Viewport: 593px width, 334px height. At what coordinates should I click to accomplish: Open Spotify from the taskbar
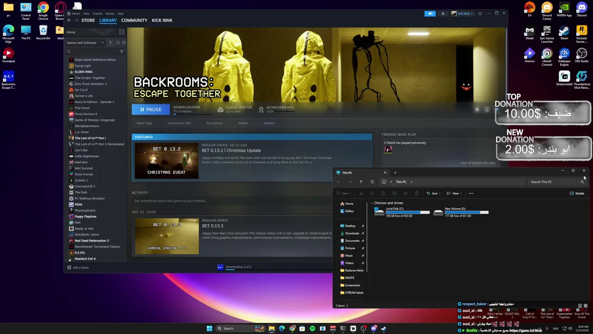coord(312,328)
